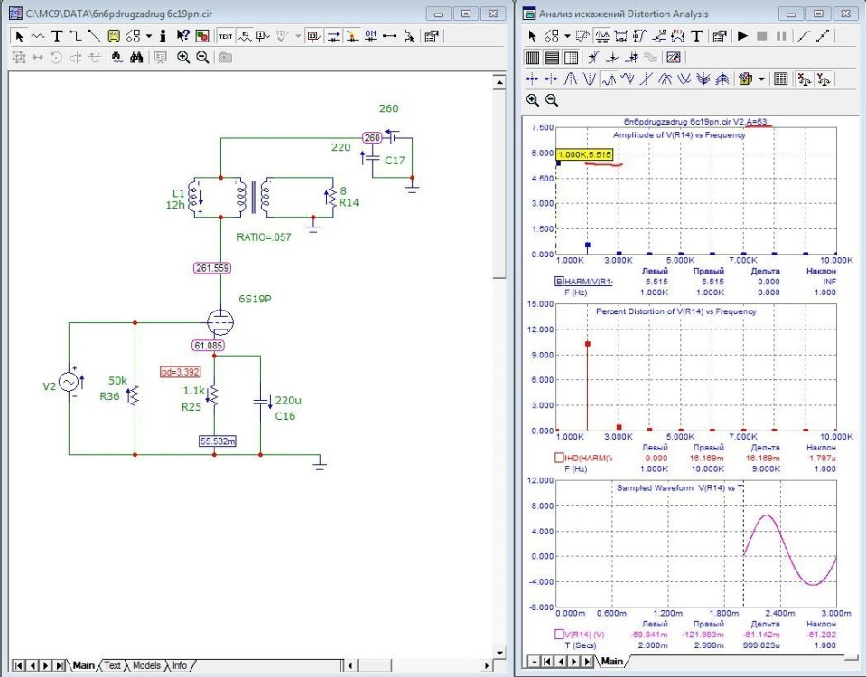Toggle the V(R14) waveform trace checkbox
Viewport: 866px width, 677px height.
click(x=560, y=635)
